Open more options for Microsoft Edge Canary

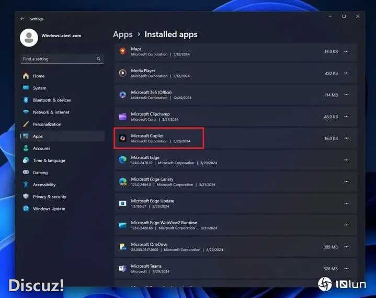pyautogui.click(x=347, y=182)
